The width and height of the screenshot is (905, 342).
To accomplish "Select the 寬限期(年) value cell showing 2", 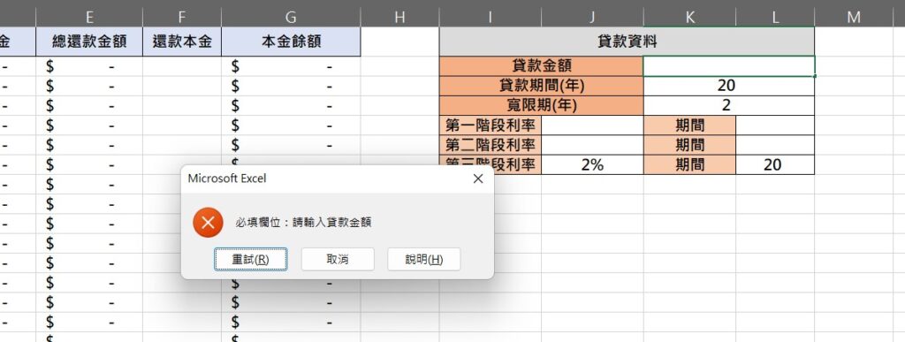I will point(729,105).
